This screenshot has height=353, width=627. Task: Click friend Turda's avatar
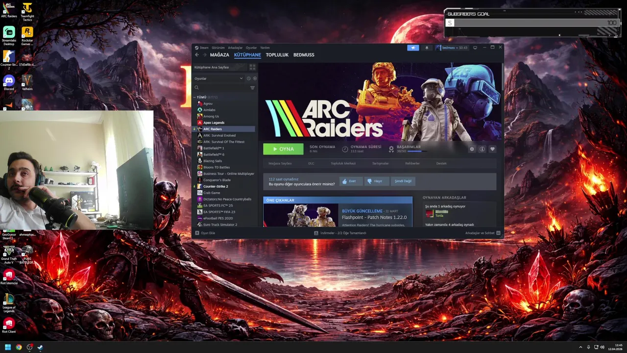point(429,213)
